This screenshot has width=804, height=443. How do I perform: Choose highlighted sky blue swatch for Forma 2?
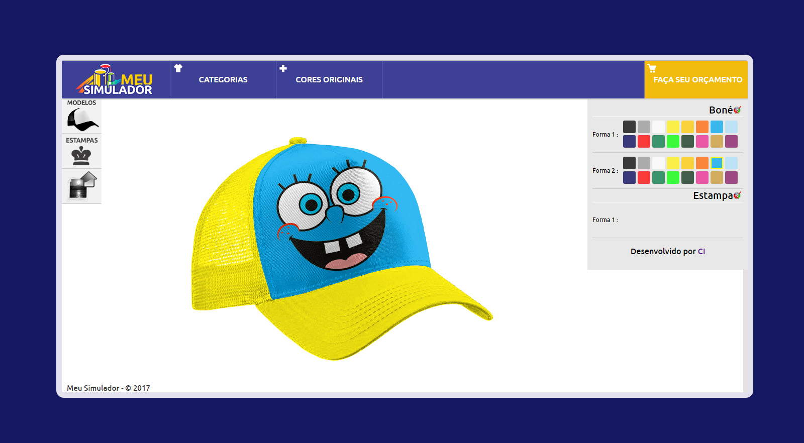pos(717,163)
